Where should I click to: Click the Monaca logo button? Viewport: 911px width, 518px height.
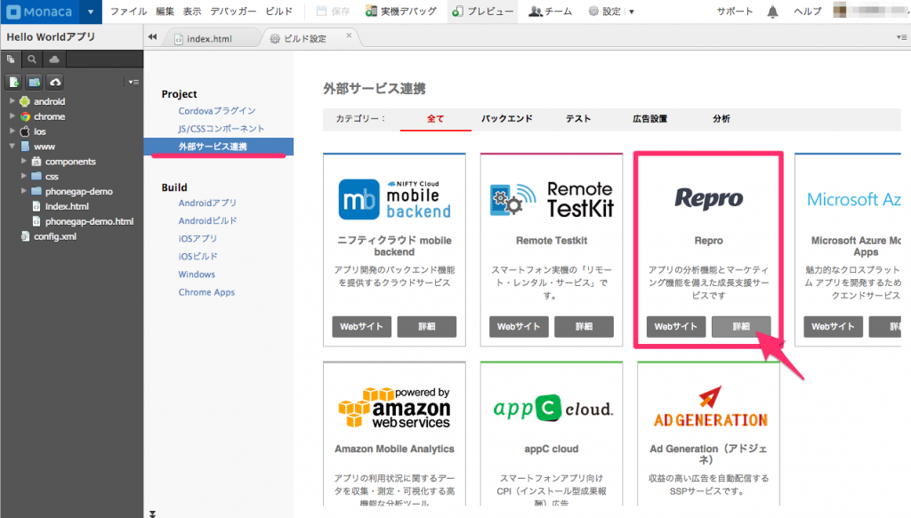point(39,12)
